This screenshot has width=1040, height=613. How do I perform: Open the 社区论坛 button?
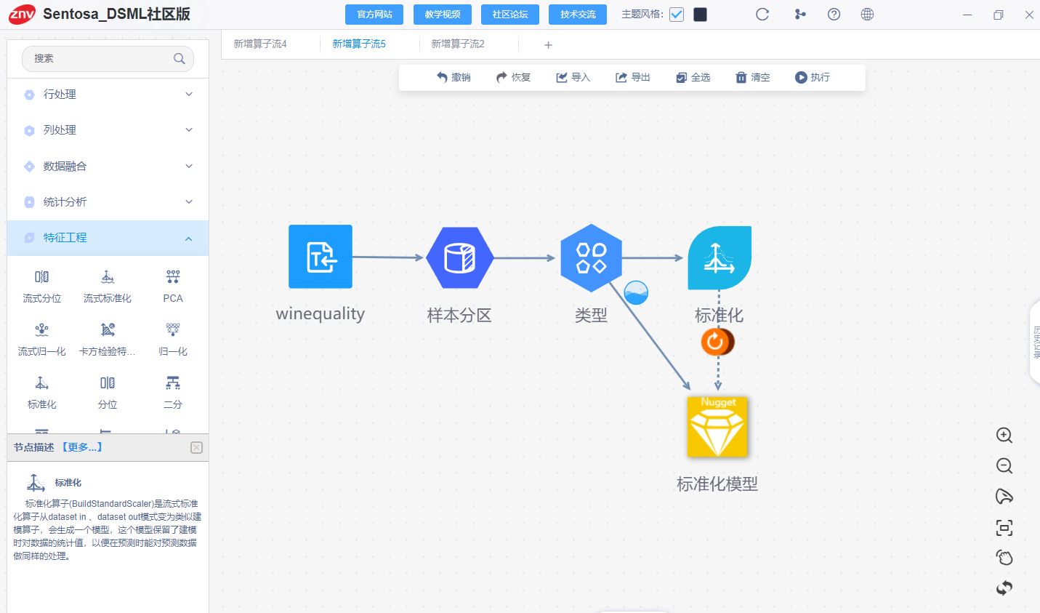tap(510, 15)
